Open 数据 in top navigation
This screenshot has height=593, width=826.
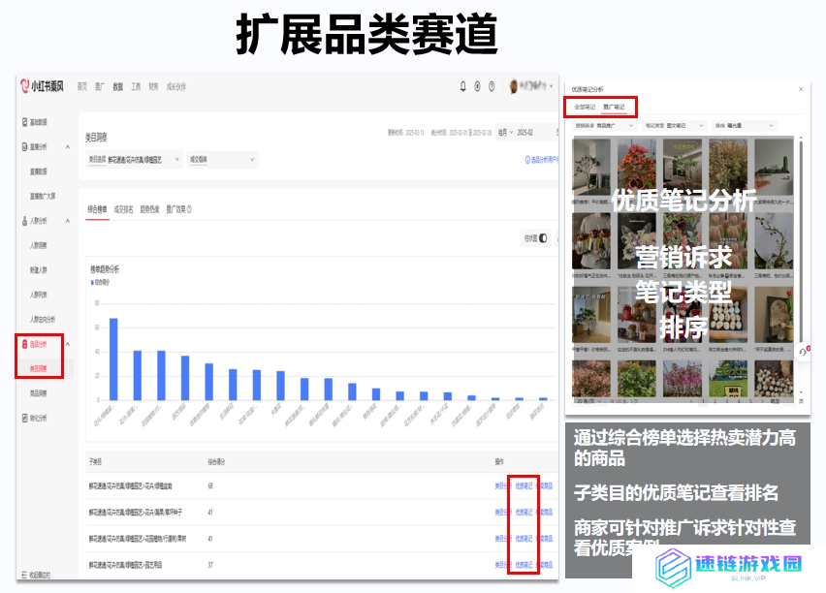tap(118, 86)
